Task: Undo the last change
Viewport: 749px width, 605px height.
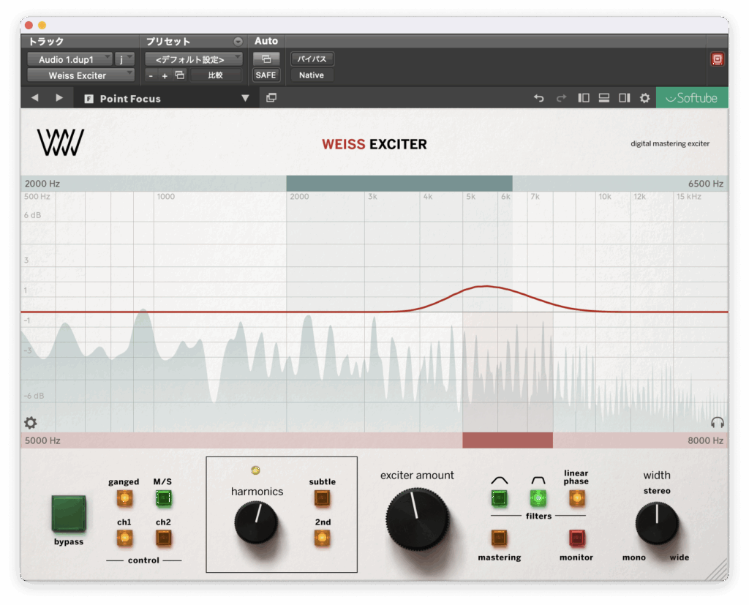Action: 539,98
